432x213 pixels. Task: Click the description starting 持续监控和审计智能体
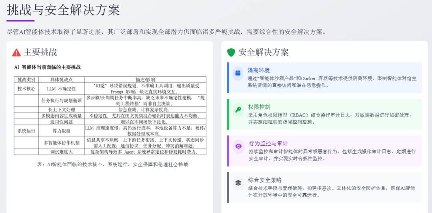pos(332,155)
